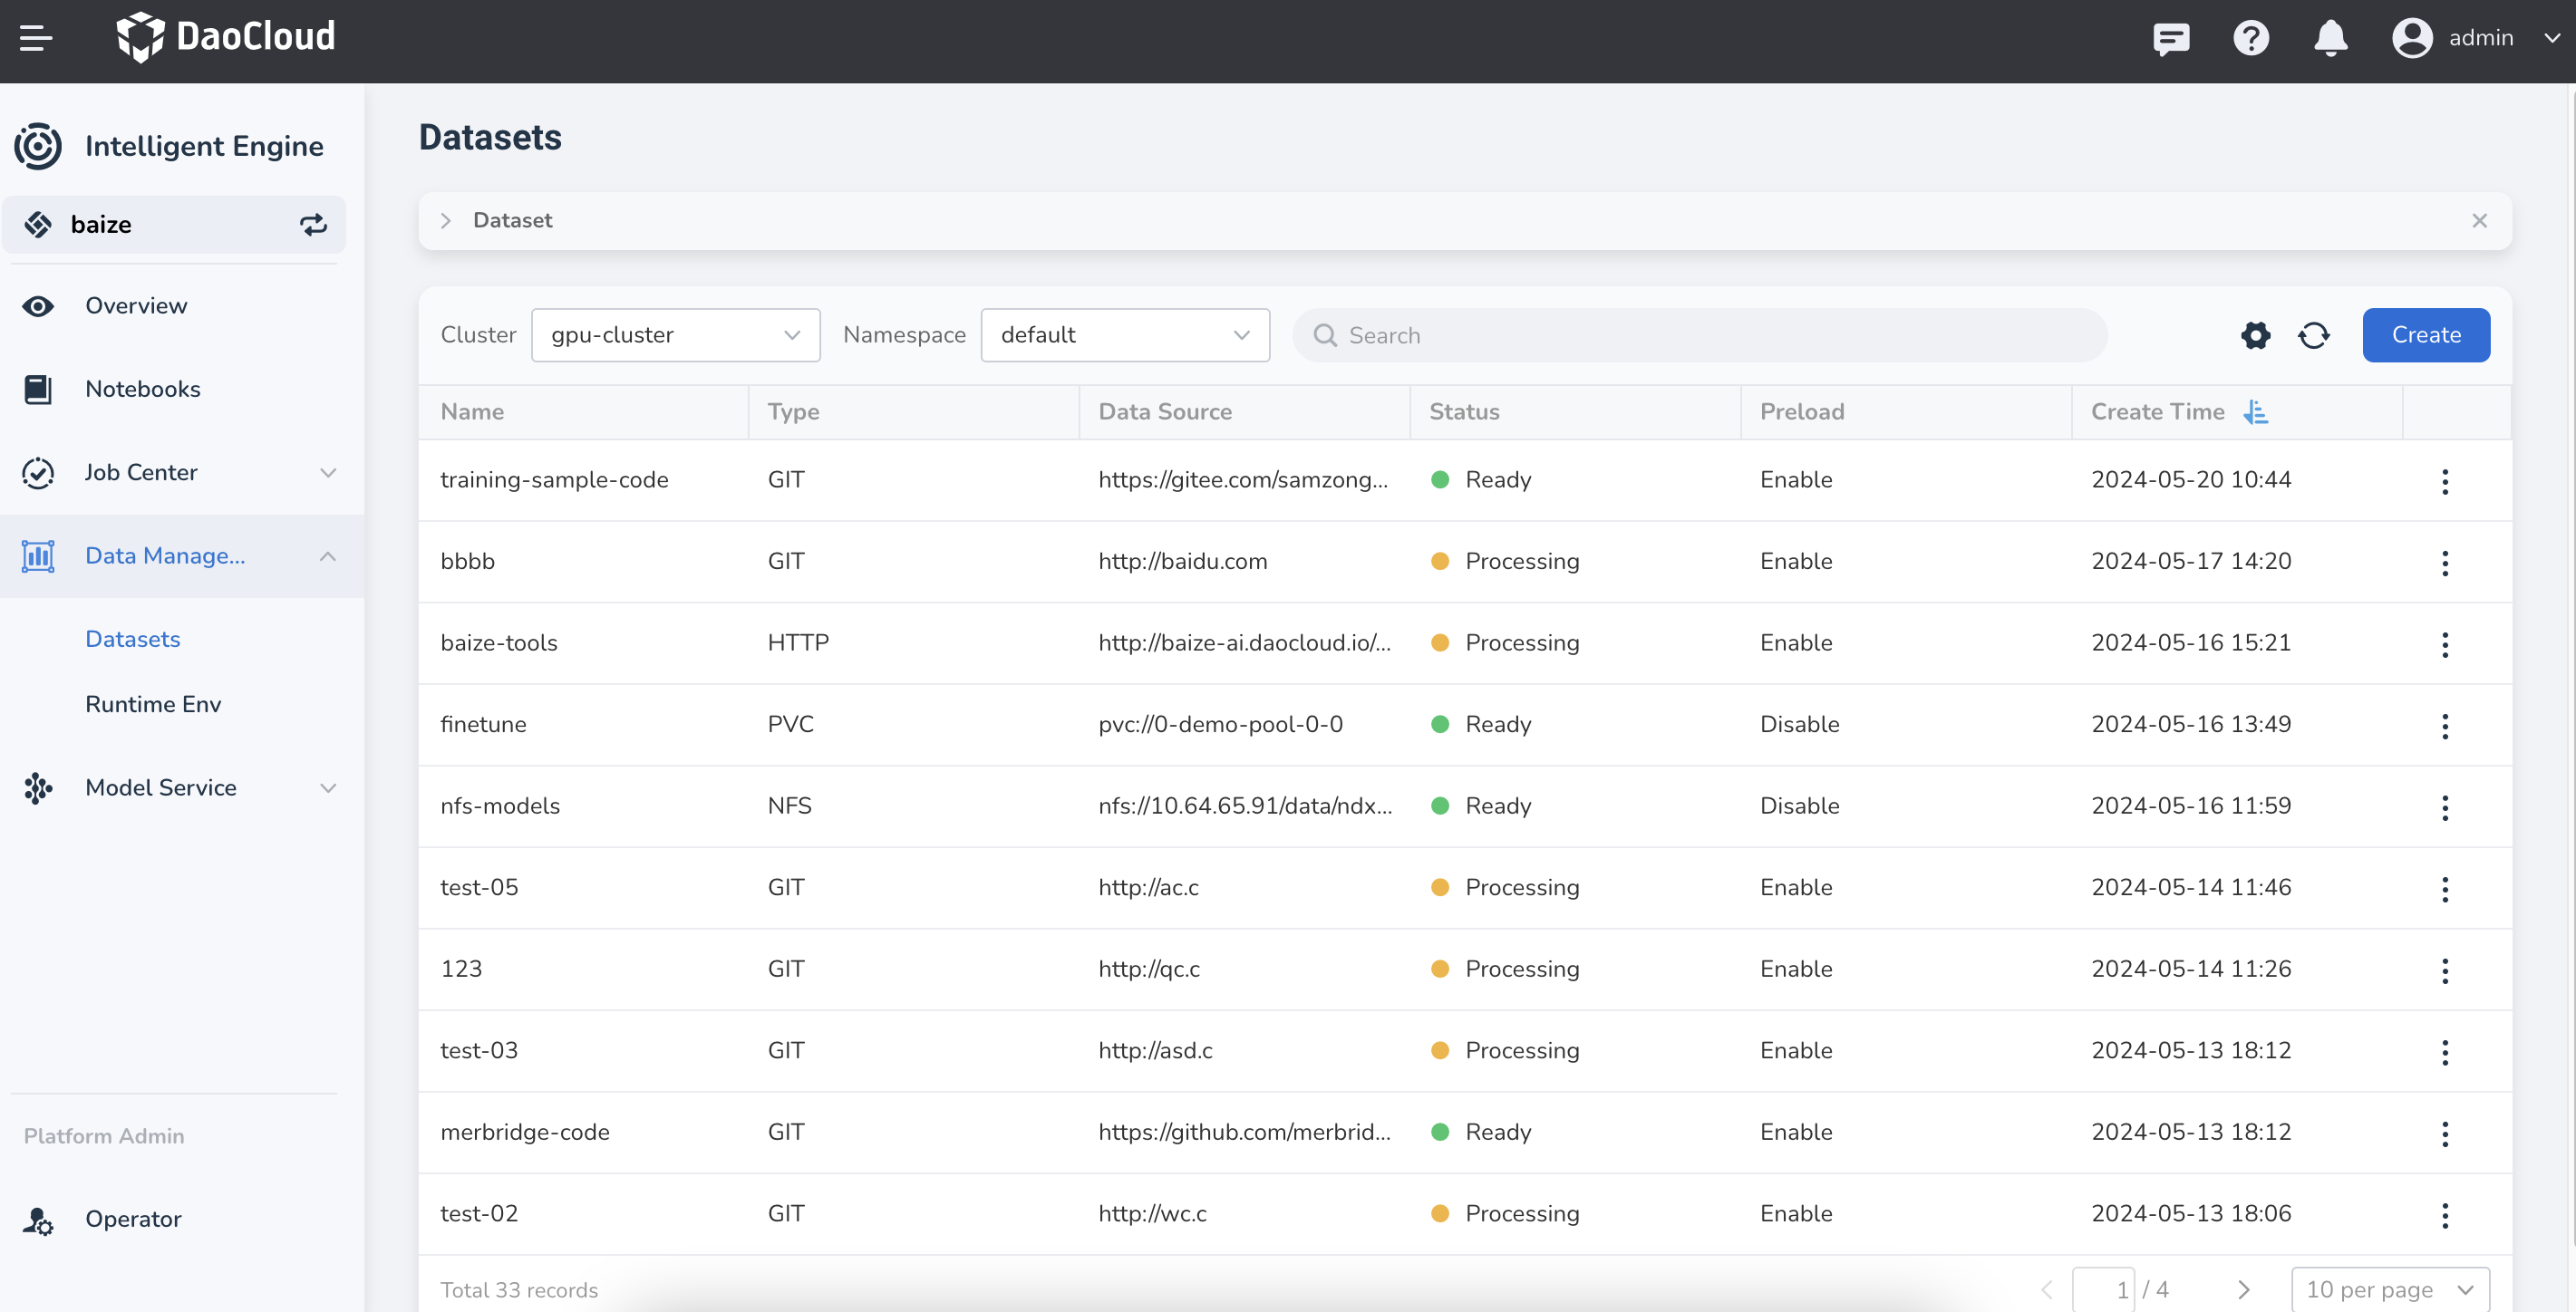Open the Cluster gpu-cluster dropdown
Image resolution: width=2576 pixels, height=1312 pixels.
click(675, 335)
